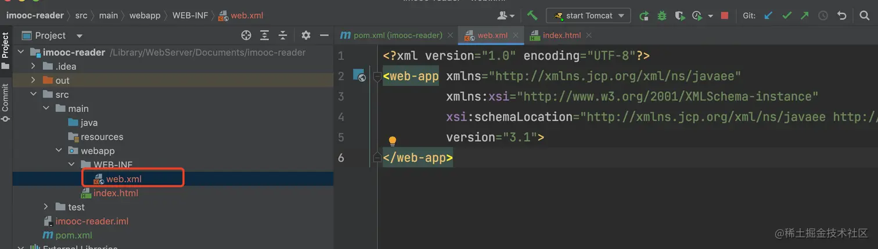Open Search Everywhere magnifier icon

tap(864, 16)
